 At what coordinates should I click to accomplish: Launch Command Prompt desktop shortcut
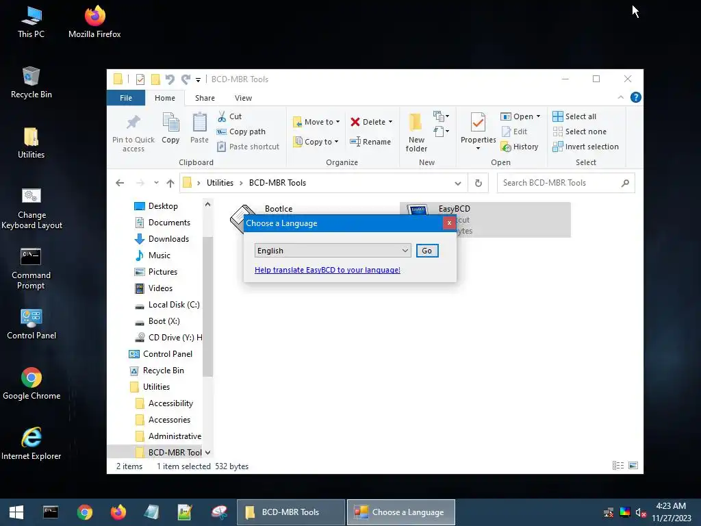(31, 268)
